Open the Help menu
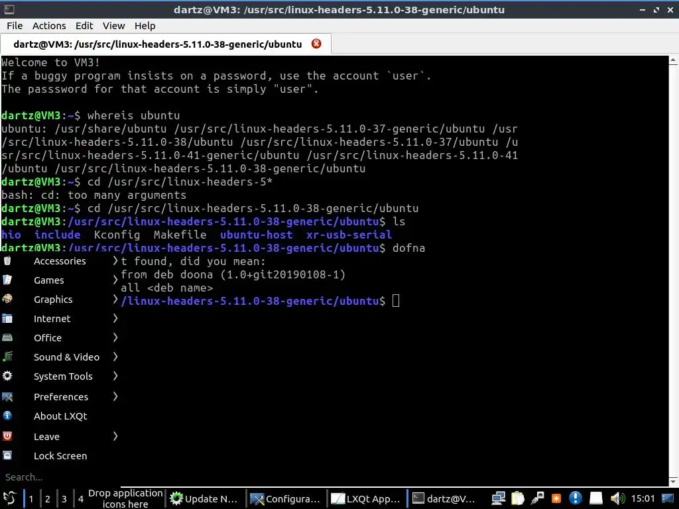Viewport: 679px width, 509px height. [145, 26]
